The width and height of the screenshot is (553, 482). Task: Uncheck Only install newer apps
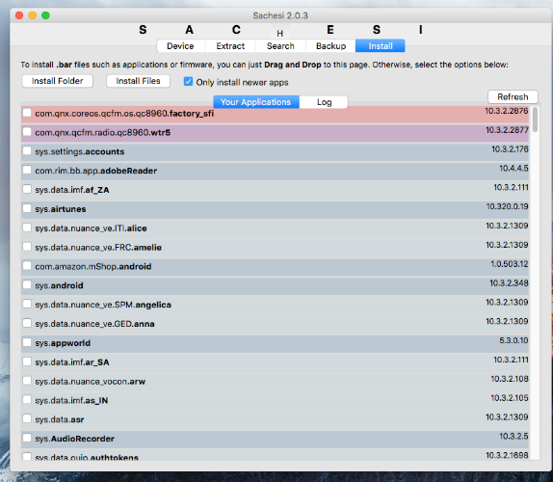pos(188,82)
